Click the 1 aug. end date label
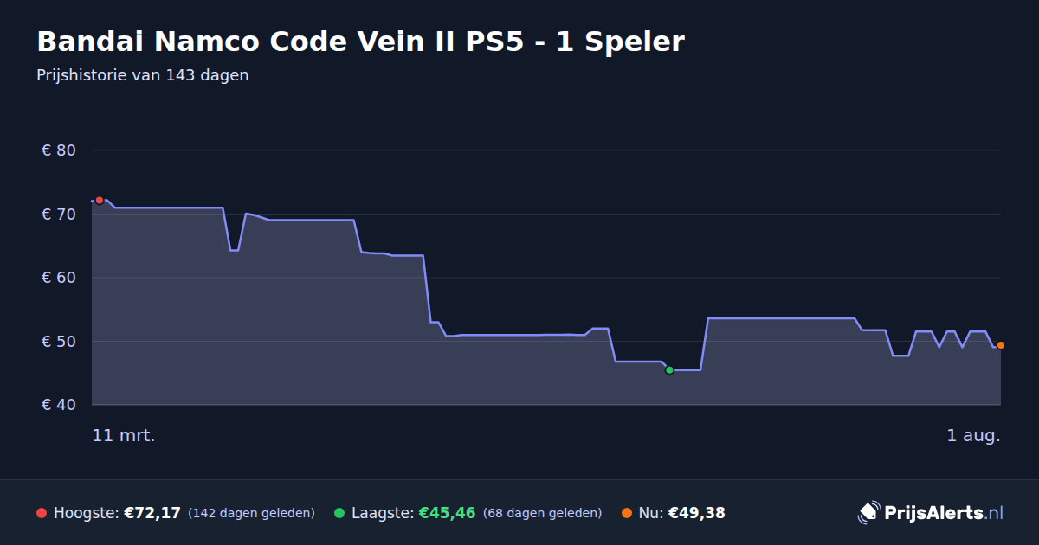The width and height of the screenshot is (1039, 545). tap(973, 436)
